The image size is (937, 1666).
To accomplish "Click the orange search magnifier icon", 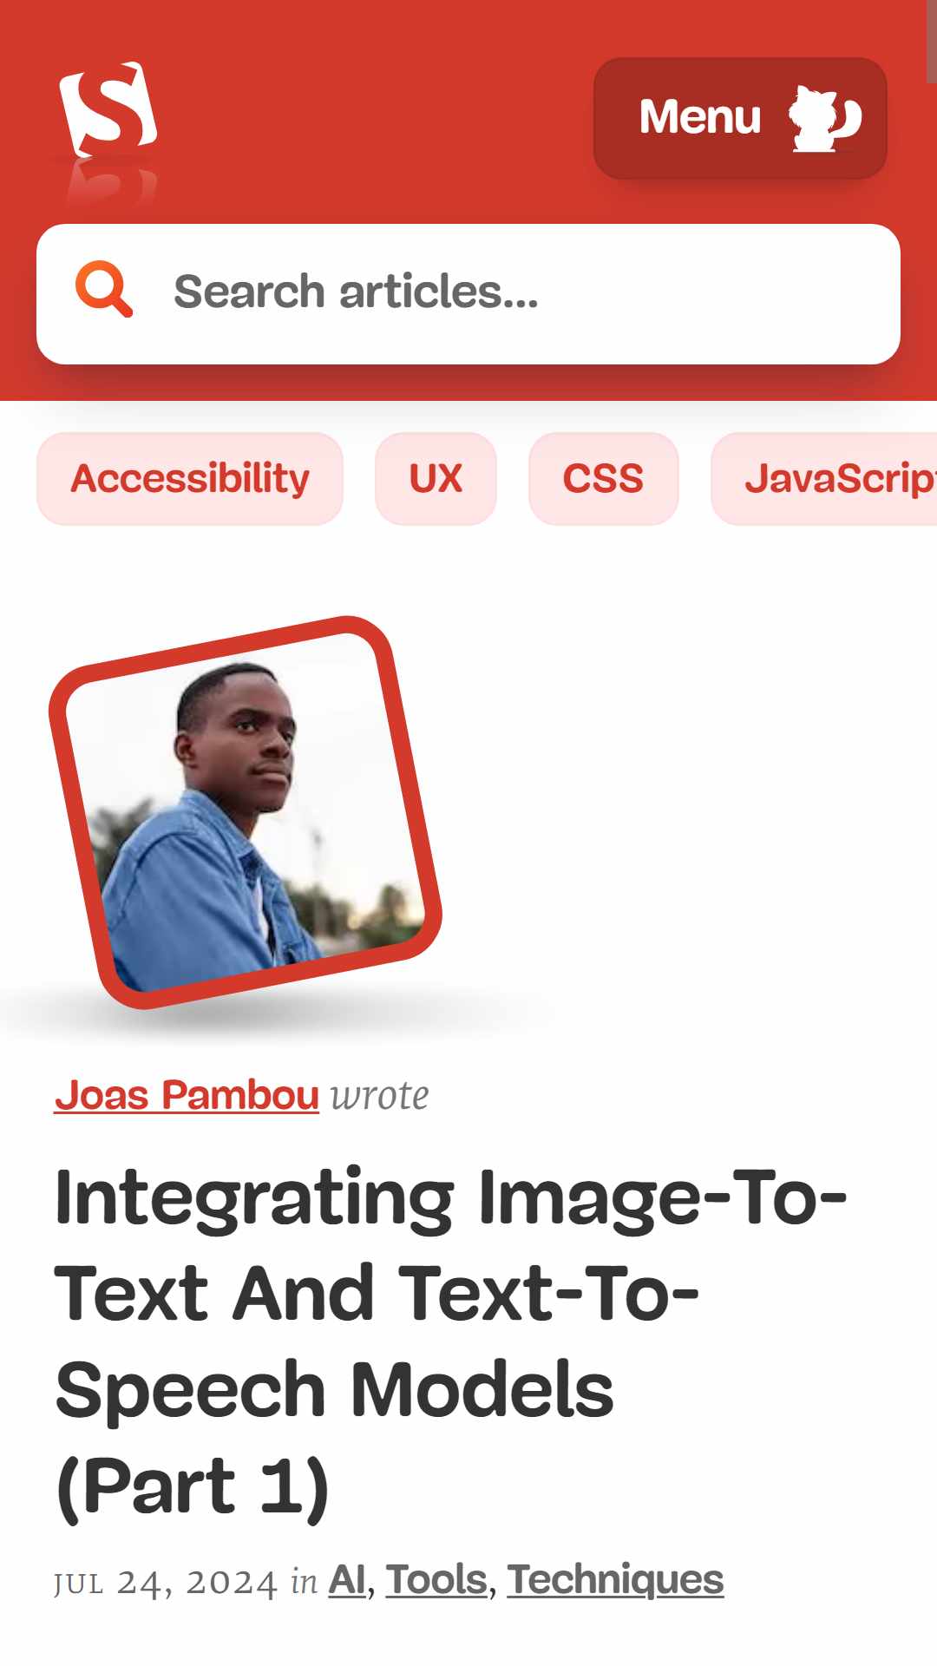I will [104, 289].
